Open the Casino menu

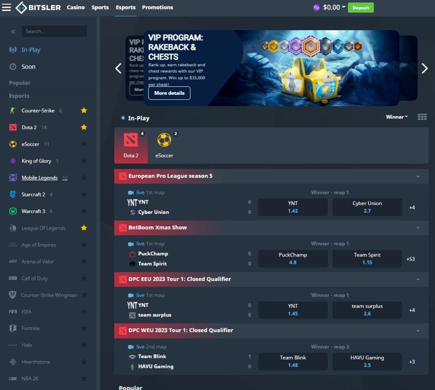(76, 8)
